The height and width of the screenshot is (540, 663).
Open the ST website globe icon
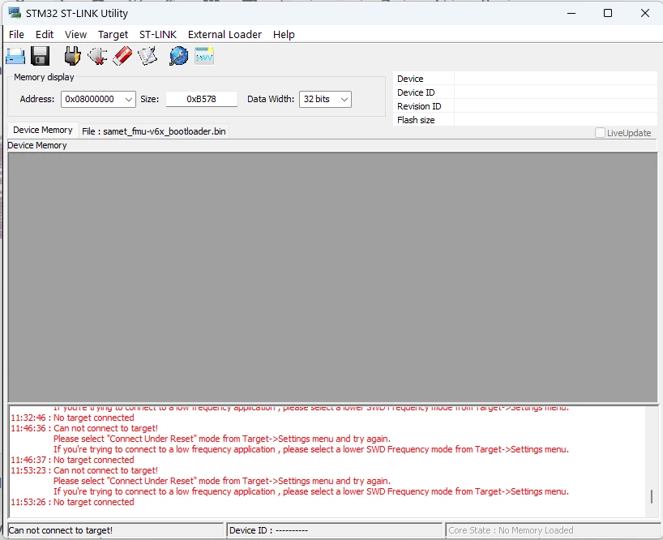[179, 56]
